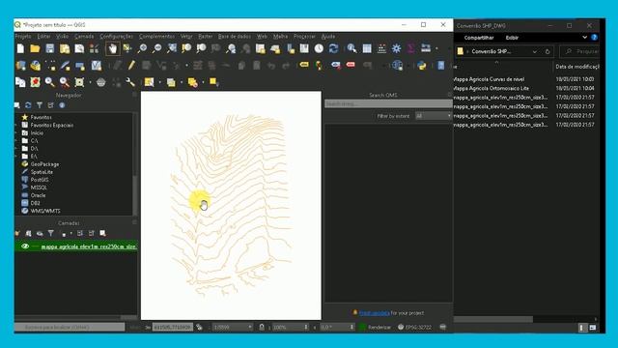
Task: Click the yellow label tool icon
Action: pos(304,65)
